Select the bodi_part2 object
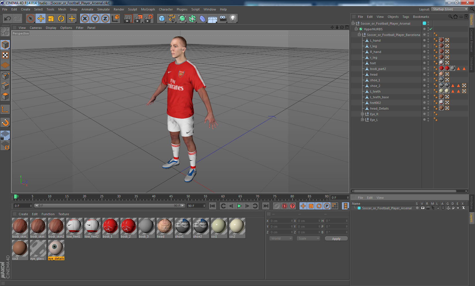 (378, 69)
